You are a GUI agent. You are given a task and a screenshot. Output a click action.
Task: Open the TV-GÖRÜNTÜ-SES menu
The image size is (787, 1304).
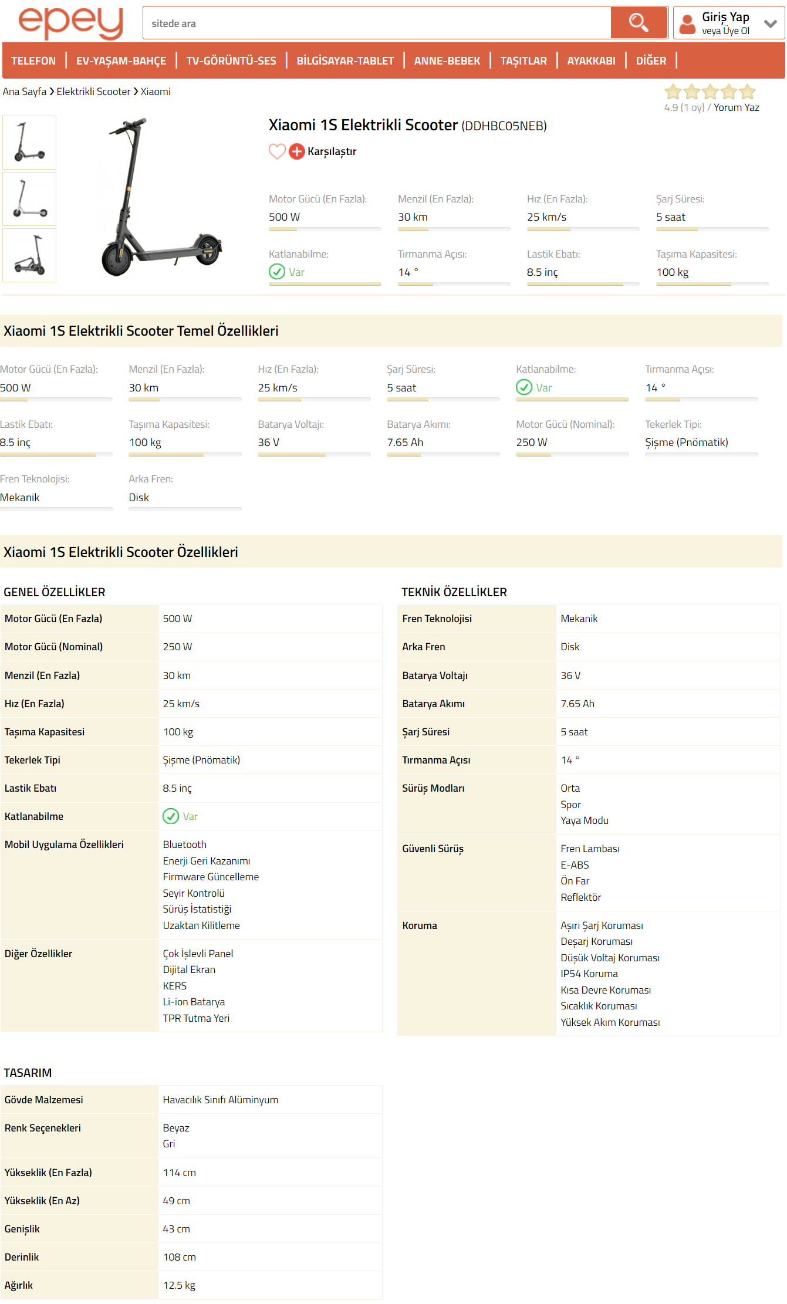(231, 60)
